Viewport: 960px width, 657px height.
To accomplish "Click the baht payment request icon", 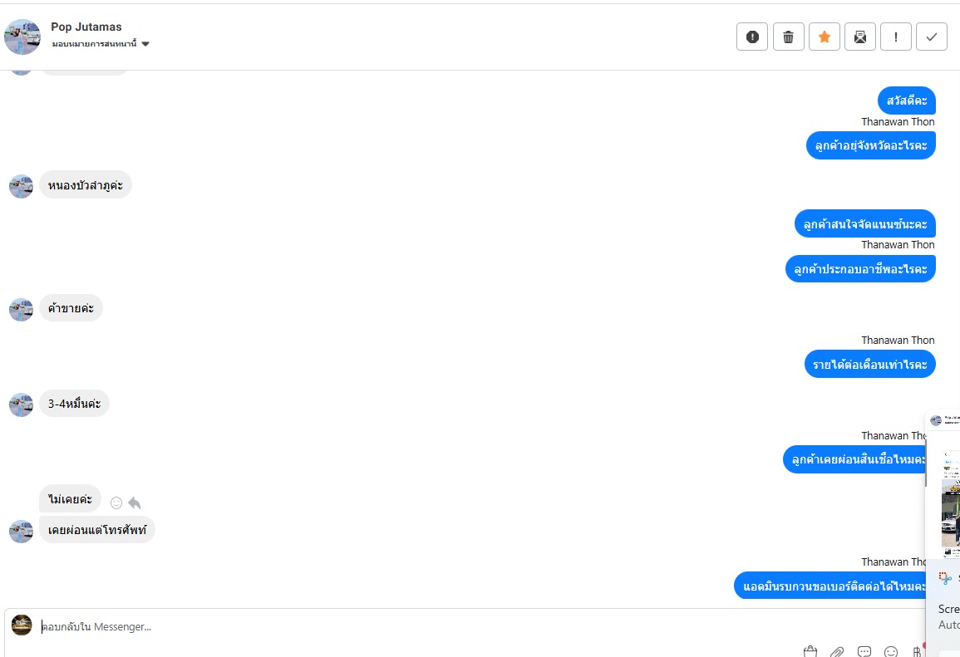I will click(917, 651).
